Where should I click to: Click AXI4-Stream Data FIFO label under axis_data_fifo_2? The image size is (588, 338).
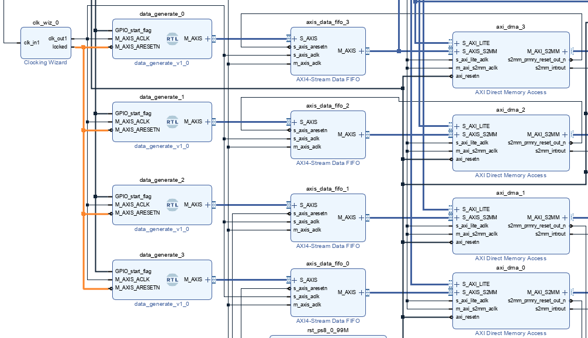[x=328, y=163]
